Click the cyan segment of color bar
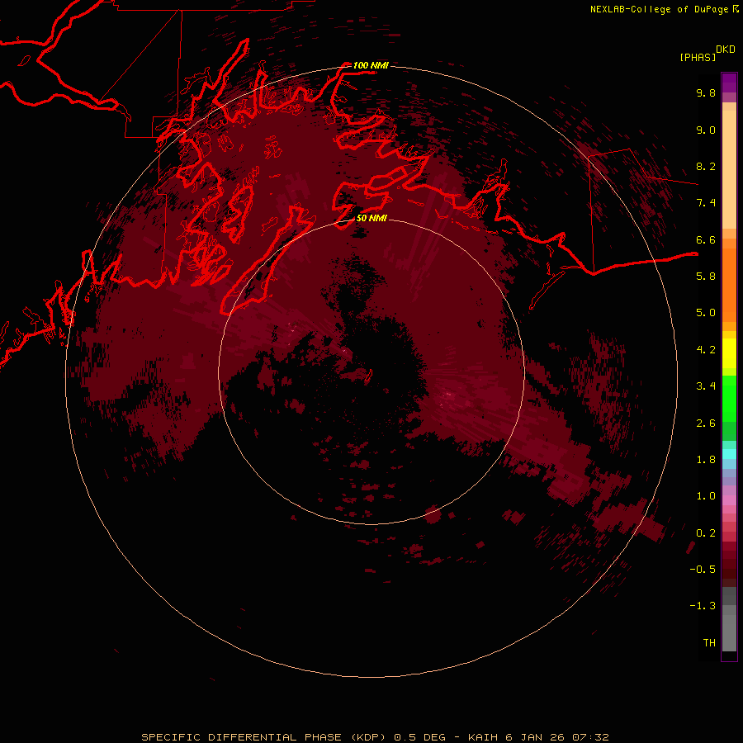 coord(729,453)
